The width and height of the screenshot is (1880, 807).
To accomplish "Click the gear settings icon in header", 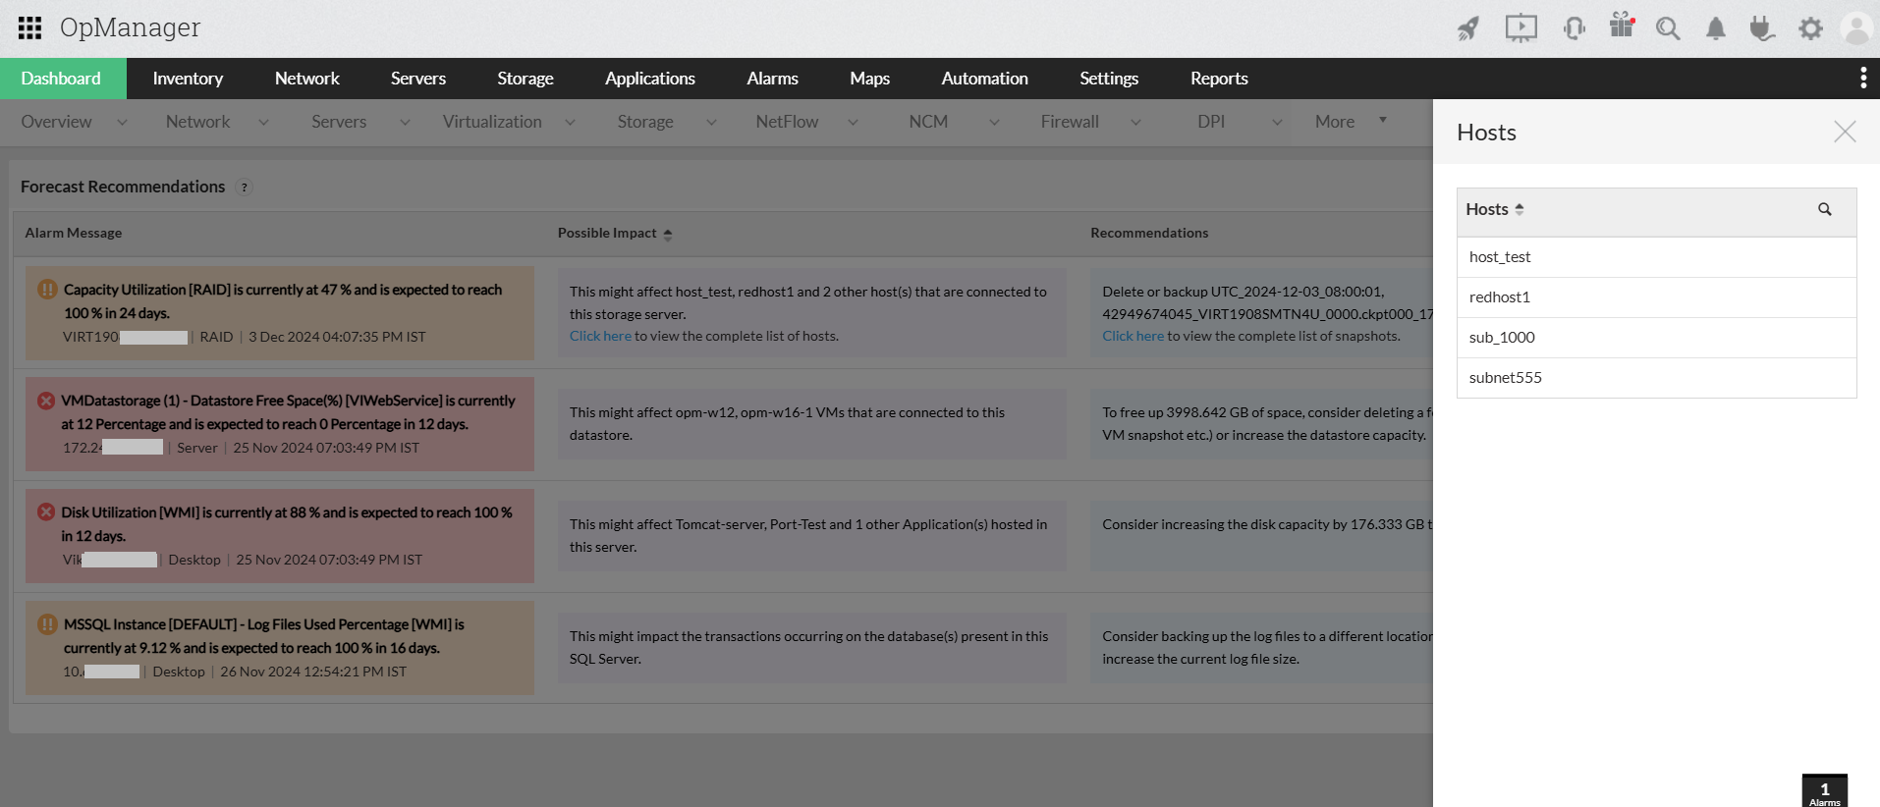I will 1809,28.
